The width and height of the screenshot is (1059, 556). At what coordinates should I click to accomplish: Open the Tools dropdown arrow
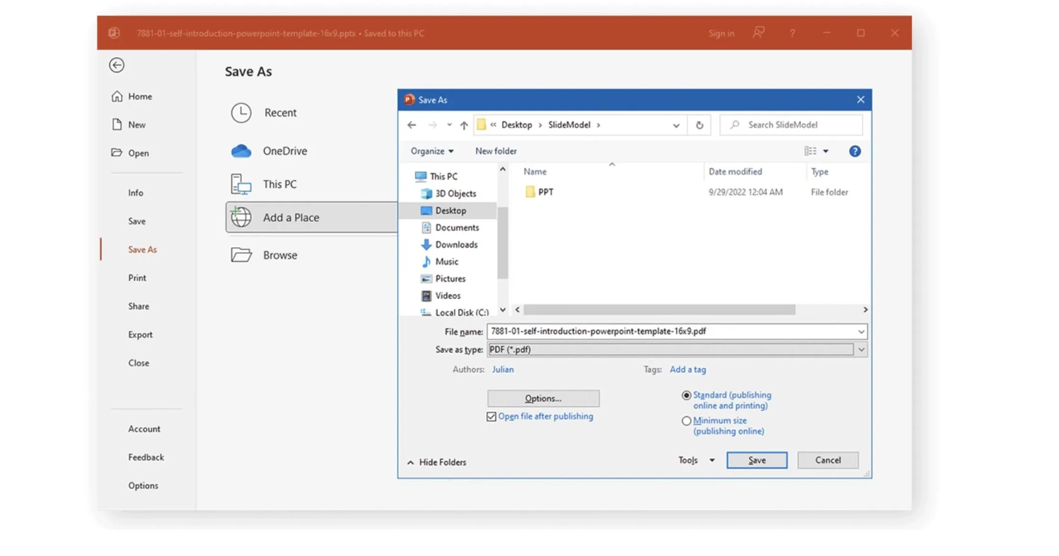712,460
